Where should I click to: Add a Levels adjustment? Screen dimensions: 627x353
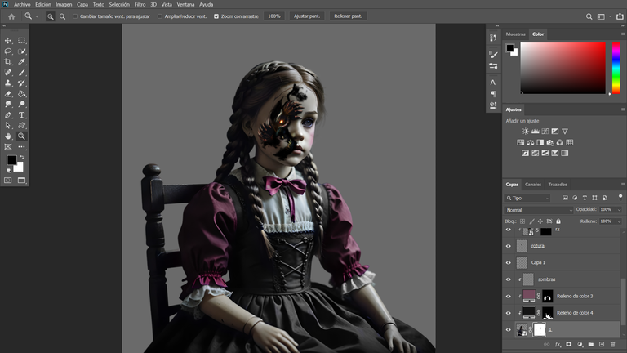pyautogui.click(x=535, y=132)
